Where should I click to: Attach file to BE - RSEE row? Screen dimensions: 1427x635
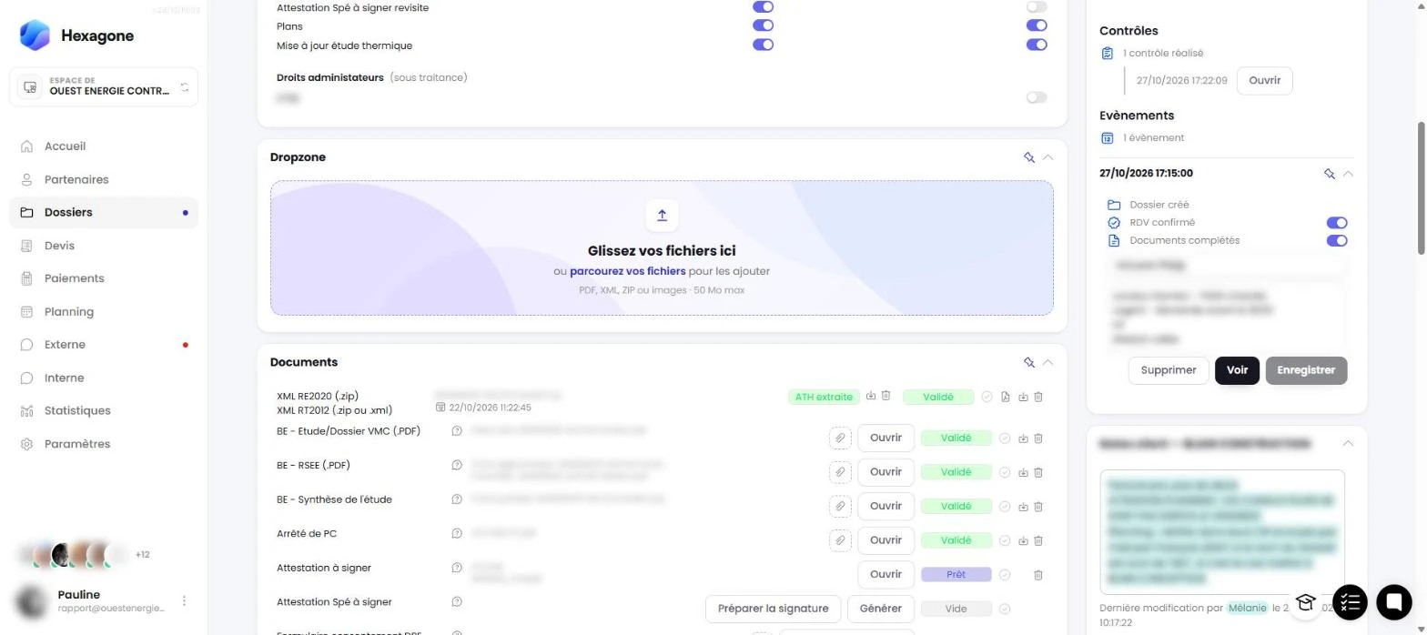(839, 472)
